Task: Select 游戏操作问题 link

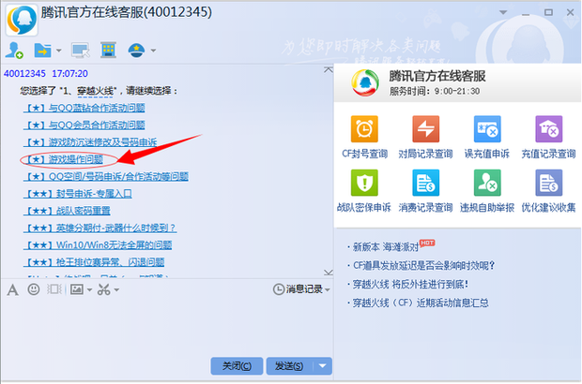Action: (64, 159)
